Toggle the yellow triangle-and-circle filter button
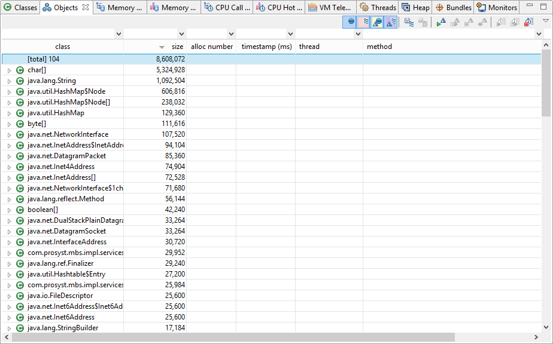This screenshot has height=344, width=553. click(377, 22)
